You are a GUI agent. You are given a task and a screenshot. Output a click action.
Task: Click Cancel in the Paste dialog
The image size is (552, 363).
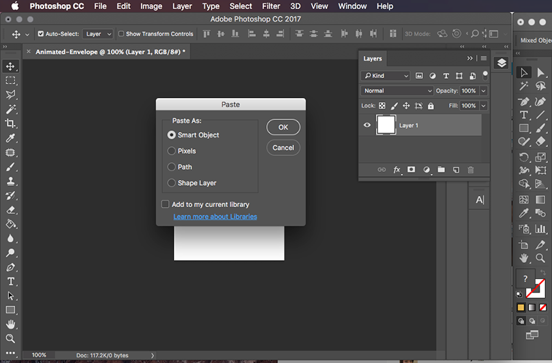pos(284,148)
